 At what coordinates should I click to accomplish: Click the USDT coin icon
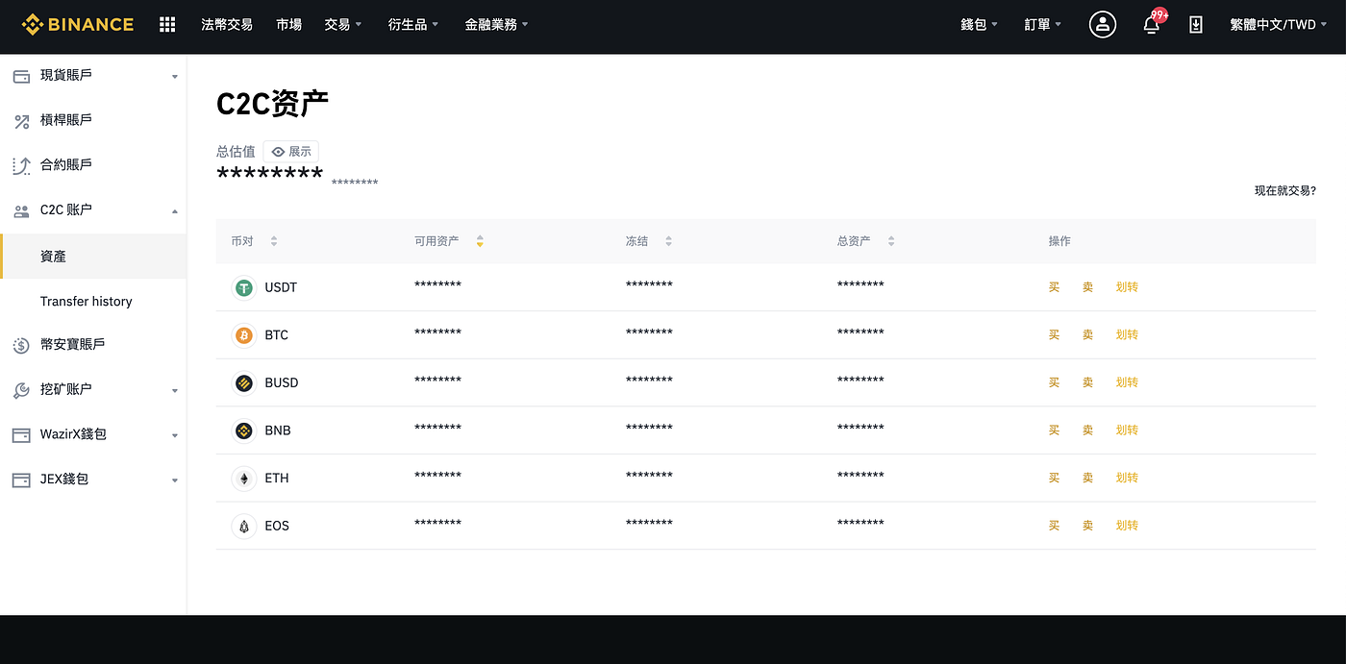[244, 287]
